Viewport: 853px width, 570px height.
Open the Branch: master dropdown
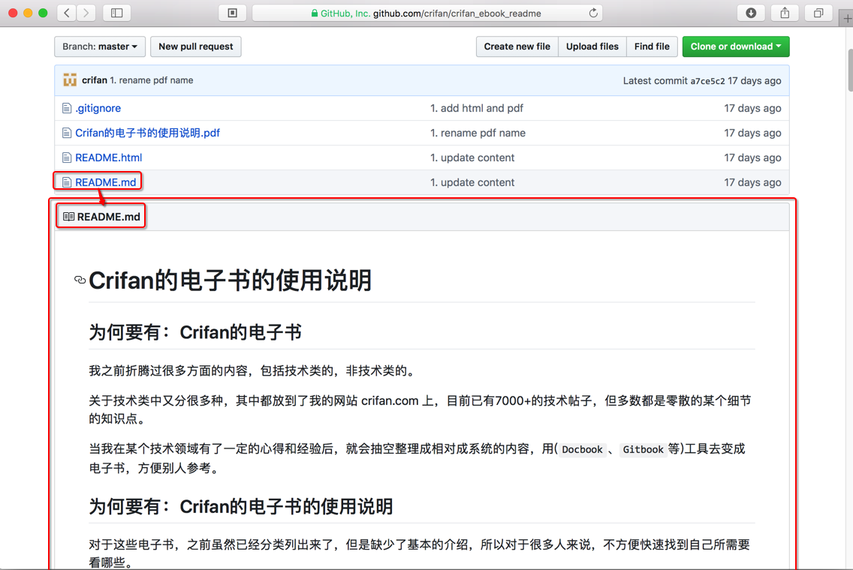click(99, 46)
